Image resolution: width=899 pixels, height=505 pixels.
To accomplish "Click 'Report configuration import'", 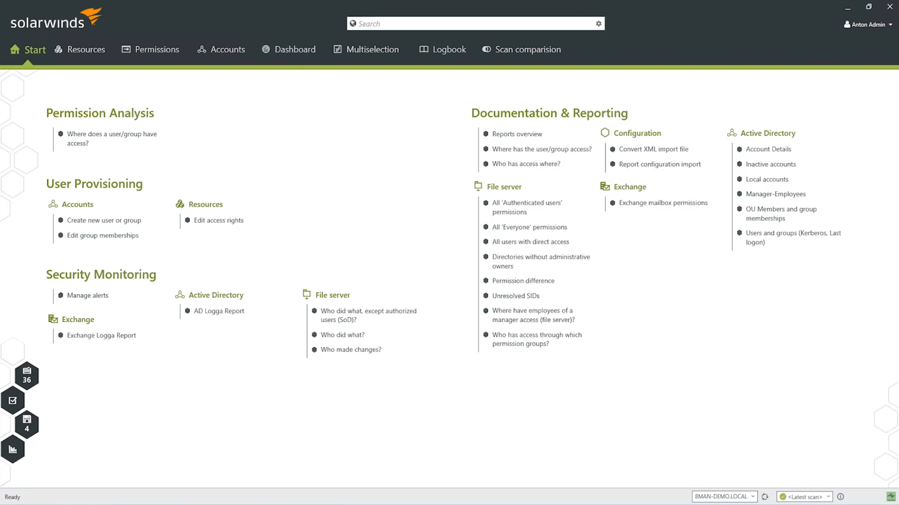I will pyautogui.click(x=660, y=164).
